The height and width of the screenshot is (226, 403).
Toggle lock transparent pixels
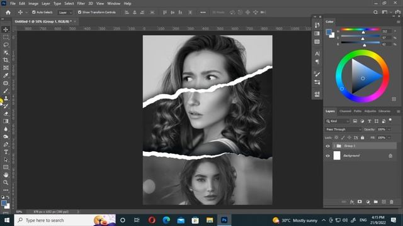coord(336,137)
